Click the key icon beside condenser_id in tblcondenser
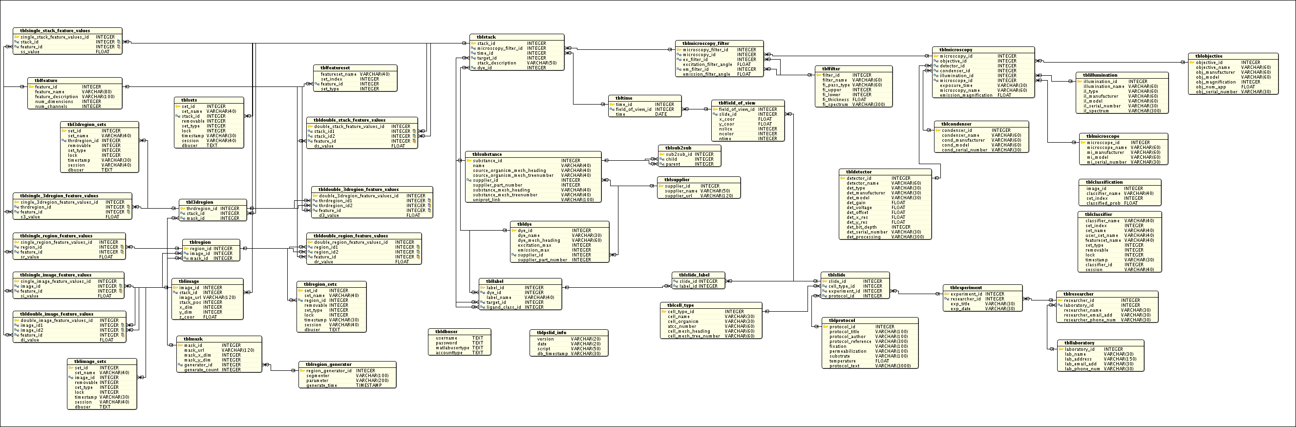Image resolution: width=1296 pixels, height=427 pixels. tap(938, 131)
